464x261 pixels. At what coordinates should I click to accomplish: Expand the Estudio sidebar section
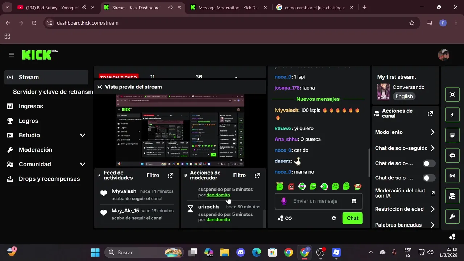[x=83, y=135]
